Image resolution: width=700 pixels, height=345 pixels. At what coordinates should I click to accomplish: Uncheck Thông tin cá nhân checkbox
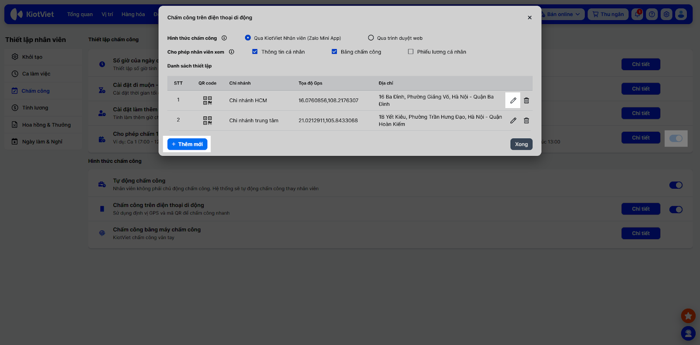tap(255, 52)
